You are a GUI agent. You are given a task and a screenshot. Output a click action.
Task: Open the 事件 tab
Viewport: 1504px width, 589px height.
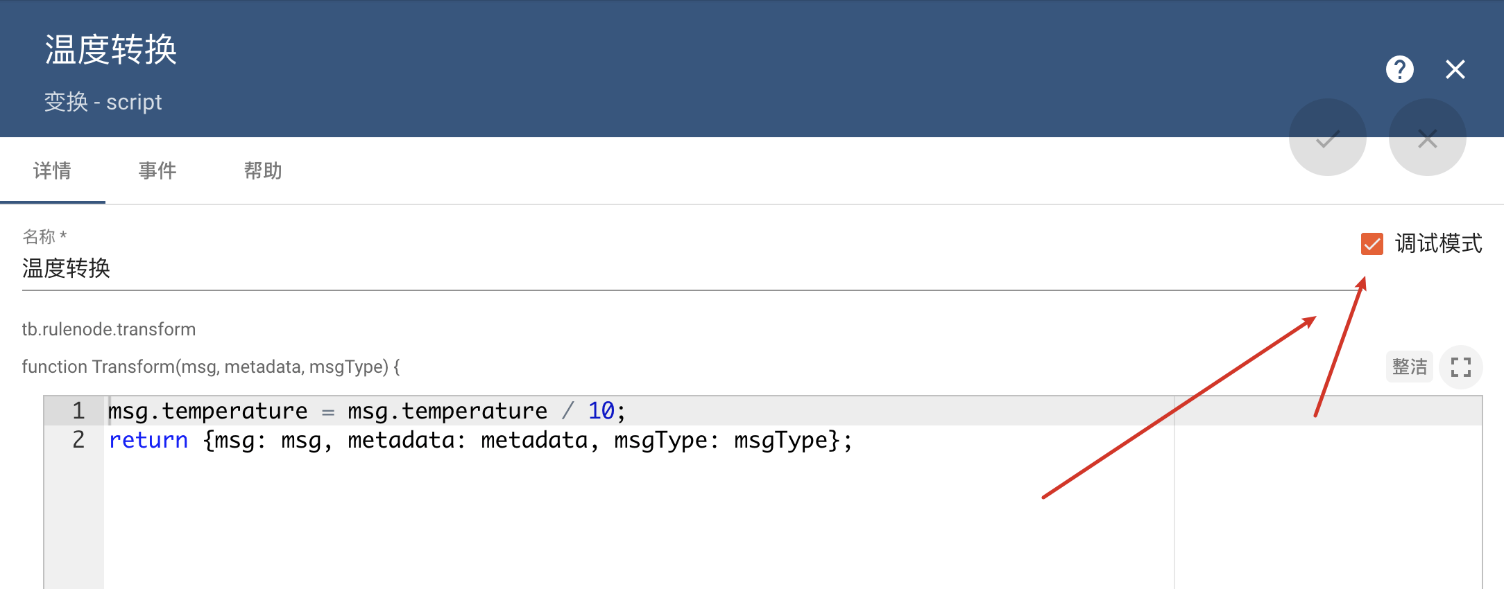(x=157, y=170)
